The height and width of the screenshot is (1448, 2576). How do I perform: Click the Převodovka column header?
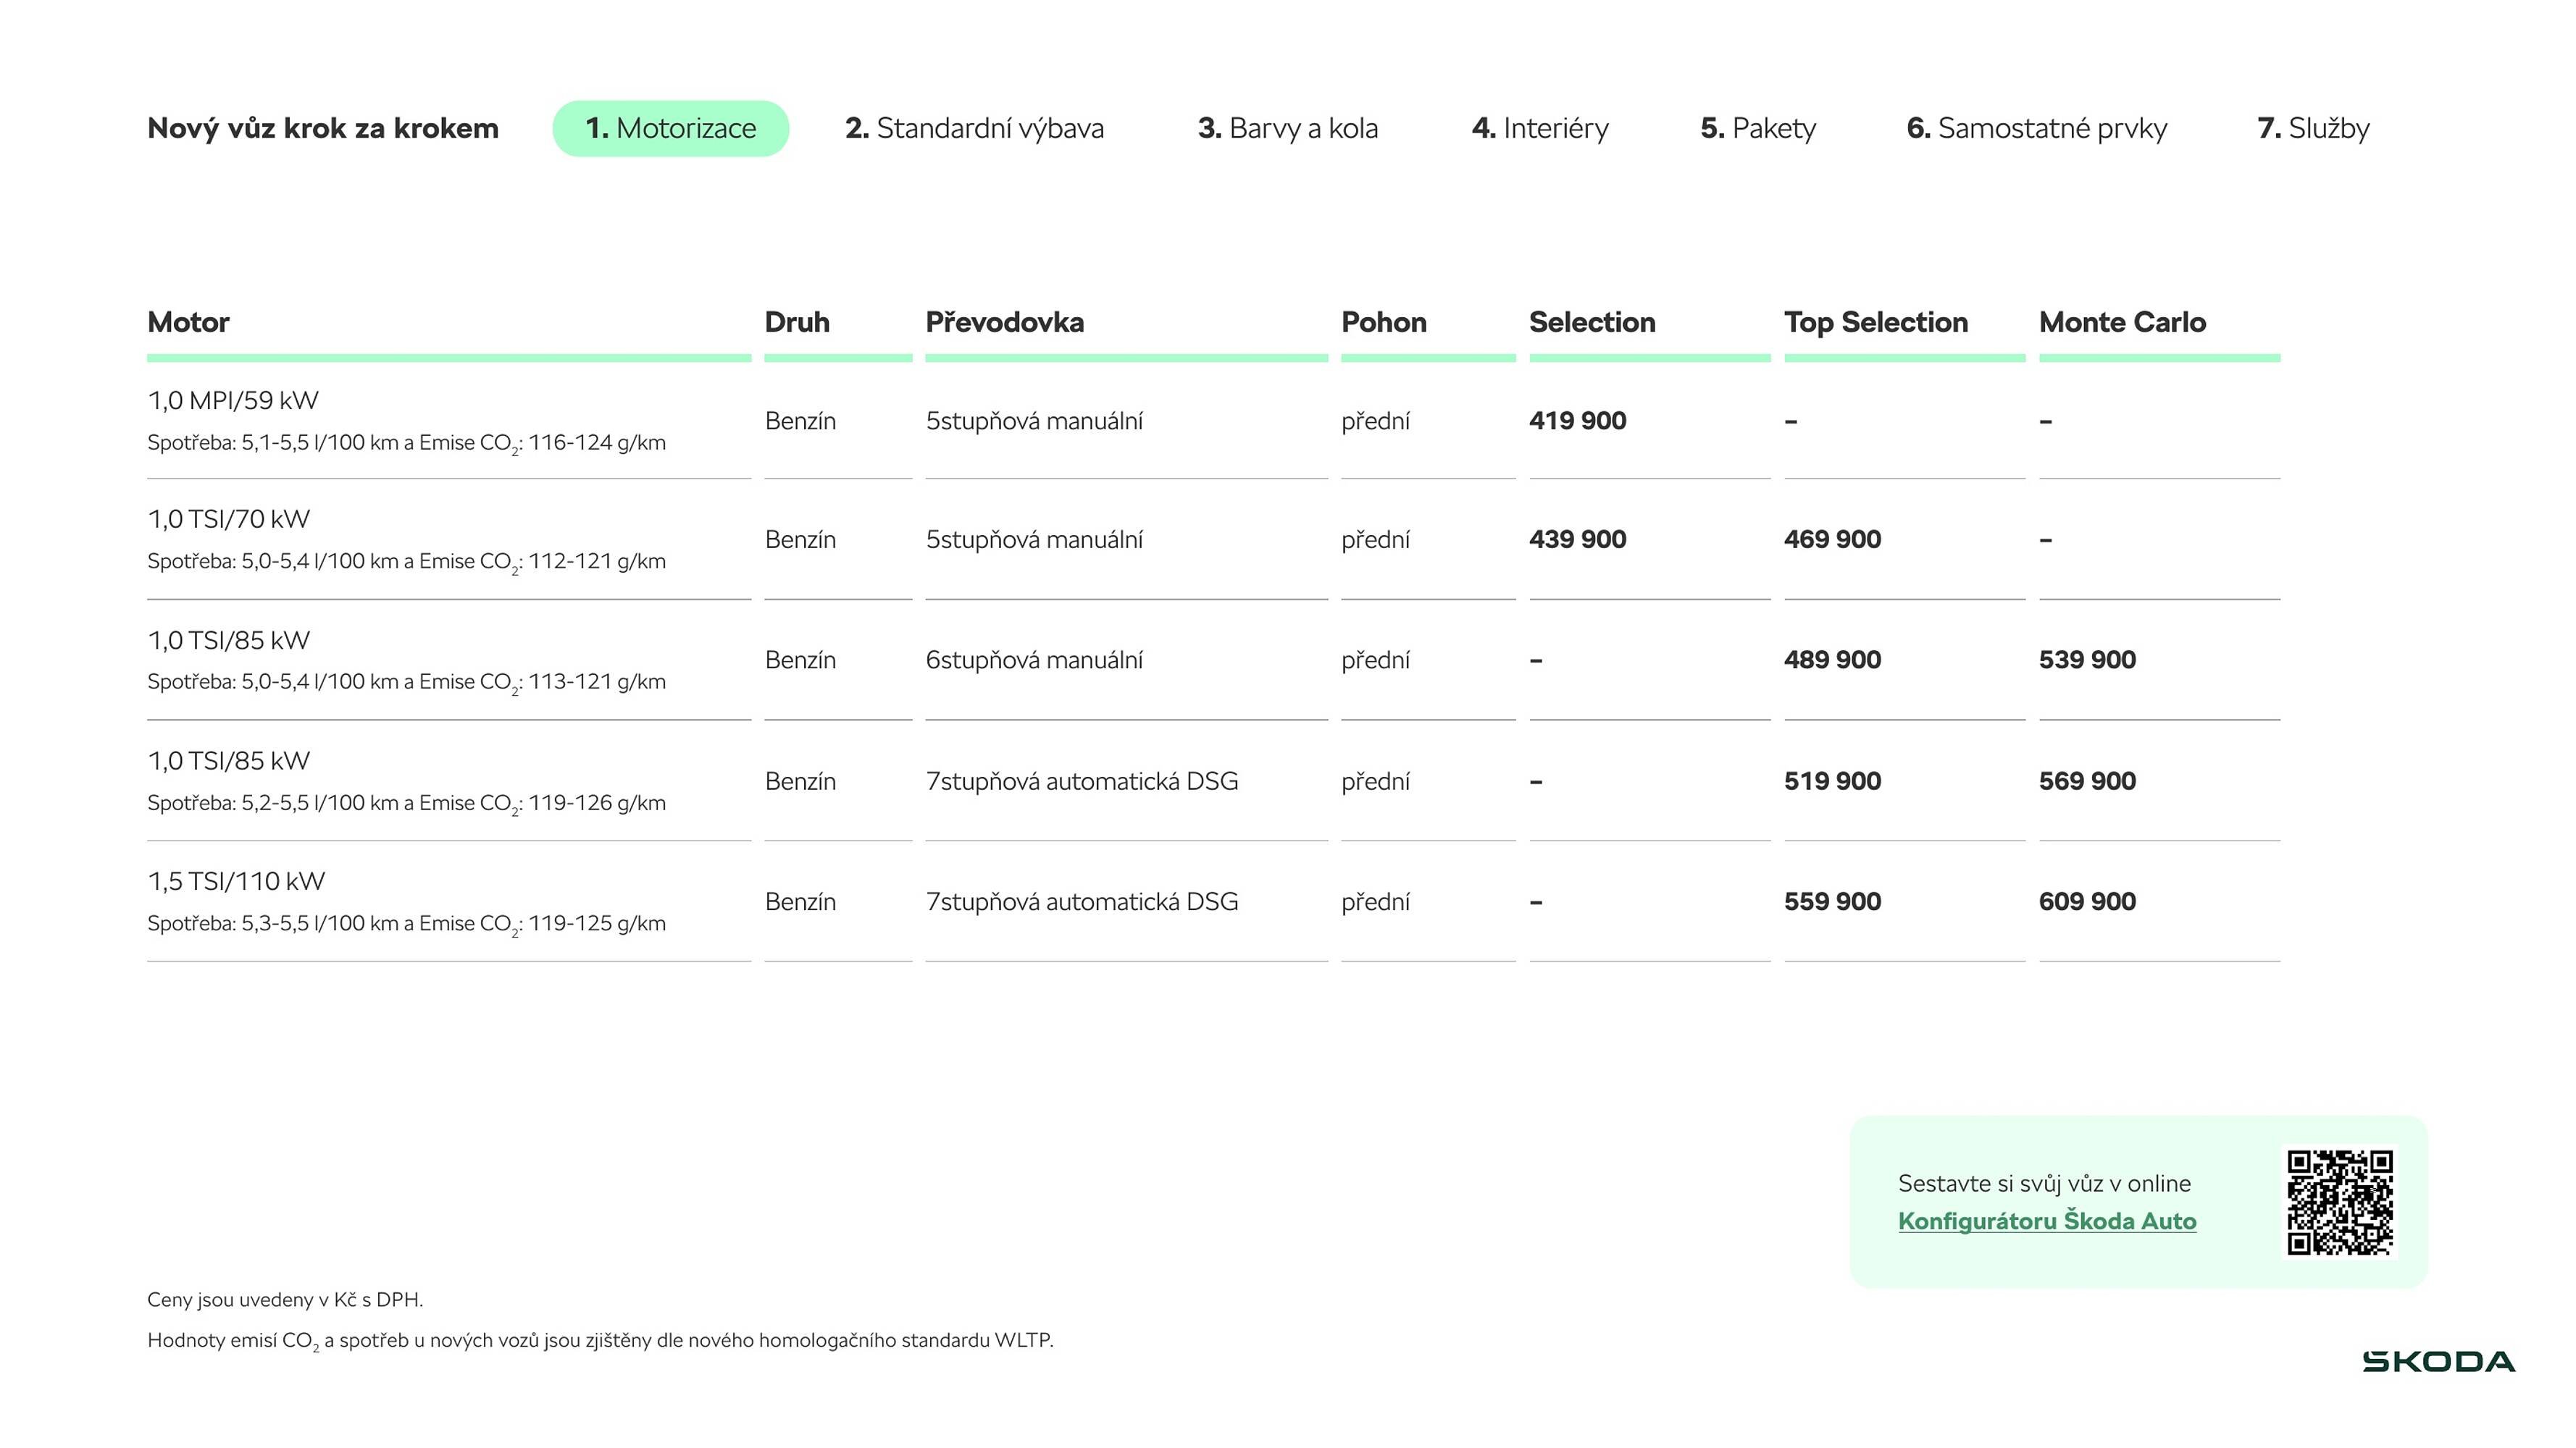coord(1004,321)
